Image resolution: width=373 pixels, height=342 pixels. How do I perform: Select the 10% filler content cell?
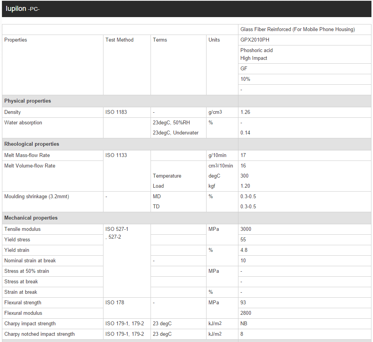pyautogui.click(x=305, y=79)
